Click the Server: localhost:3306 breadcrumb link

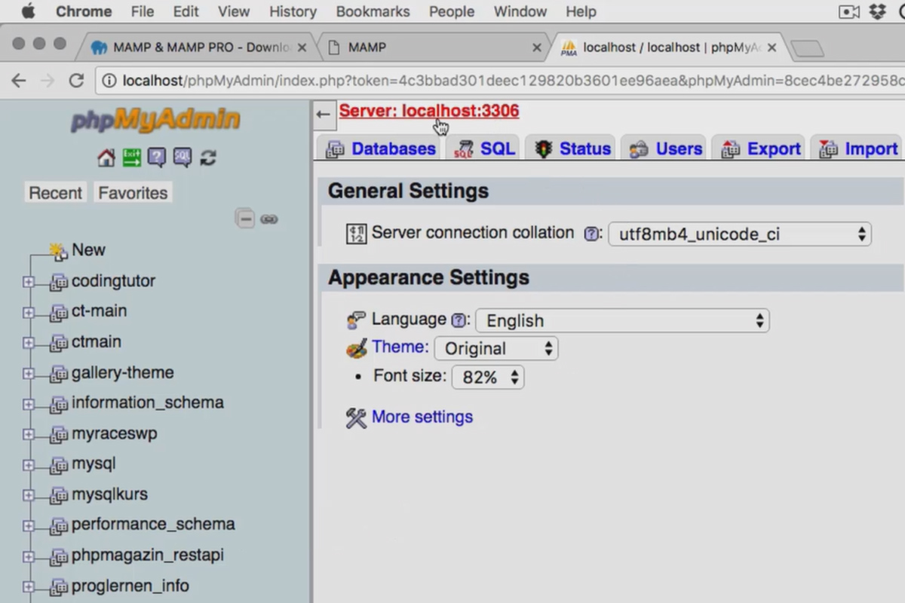429,111
